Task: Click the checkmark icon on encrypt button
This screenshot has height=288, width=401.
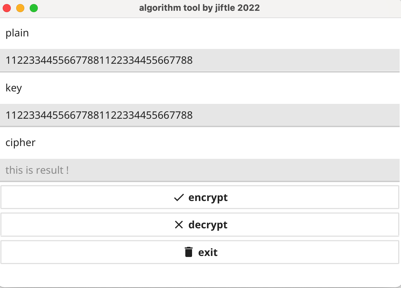Action: click(x=179, y=198)
